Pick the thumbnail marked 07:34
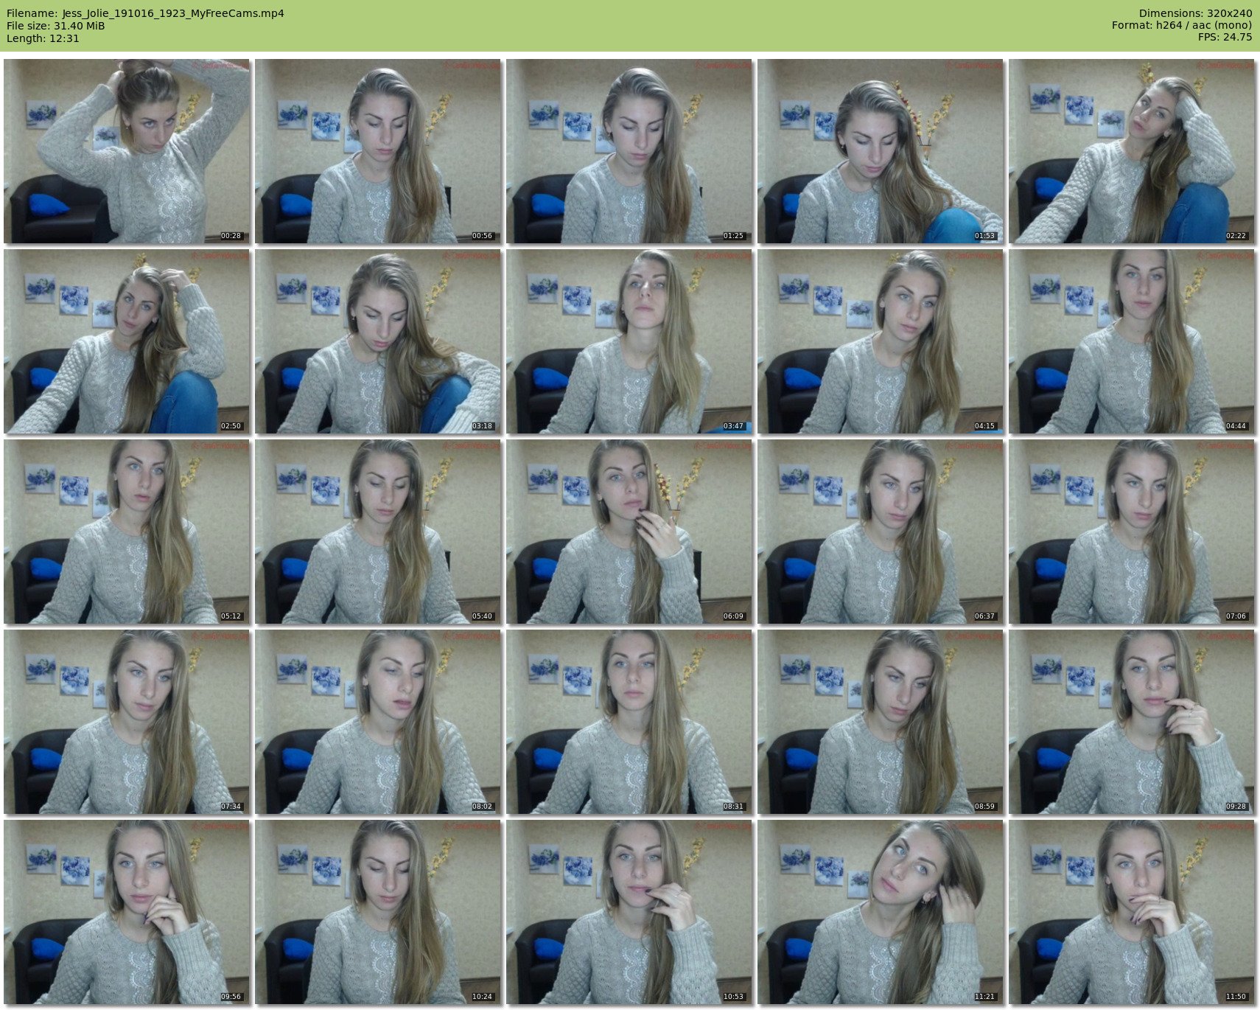Viewport: 1260px width, 1010px height. click(127, 722)
